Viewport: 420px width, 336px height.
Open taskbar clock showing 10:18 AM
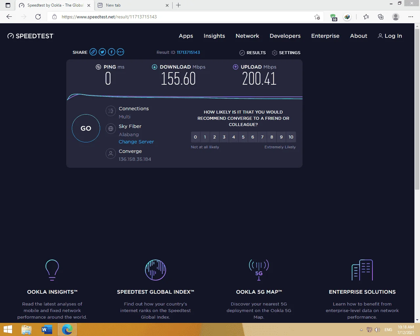[x=406, y=330]
